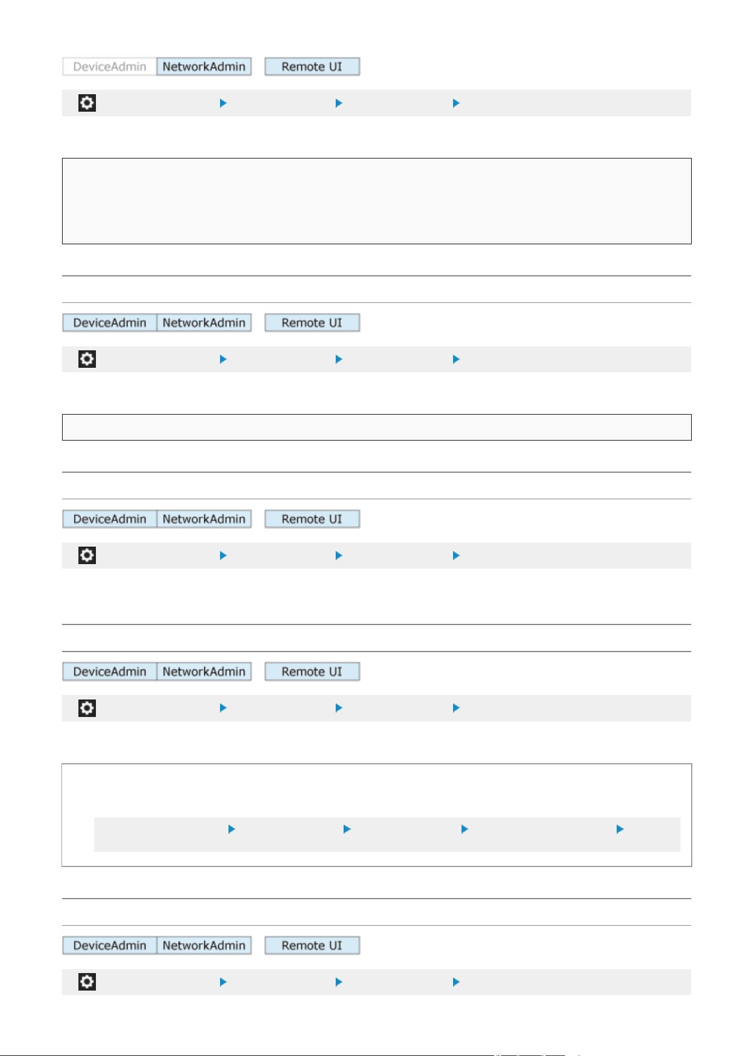Click the first blue arrow in the note box
This screenshot has width=747, height=1056.
pos(232,829)
